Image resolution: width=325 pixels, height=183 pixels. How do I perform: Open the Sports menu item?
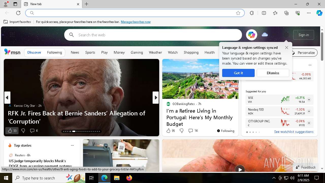pos(90,52)
